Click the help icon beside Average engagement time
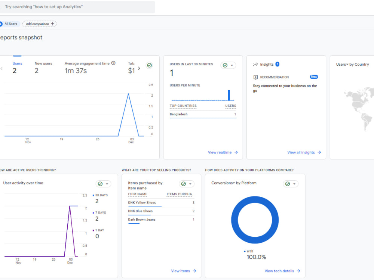The image size is (374, 280). tap(113, 63)
